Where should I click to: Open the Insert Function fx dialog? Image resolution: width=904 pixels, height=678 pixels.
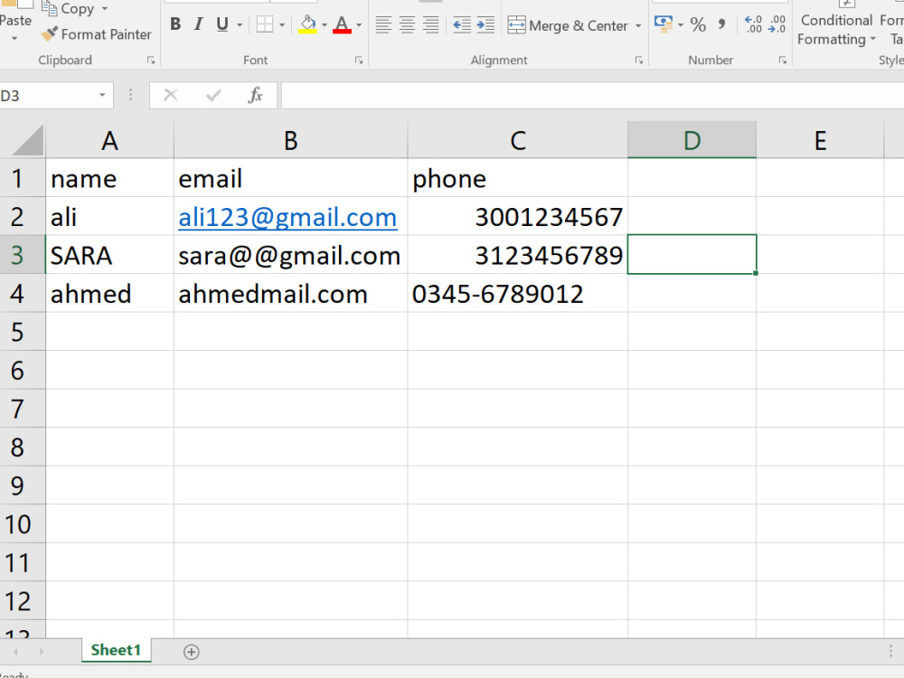[256, 95]
